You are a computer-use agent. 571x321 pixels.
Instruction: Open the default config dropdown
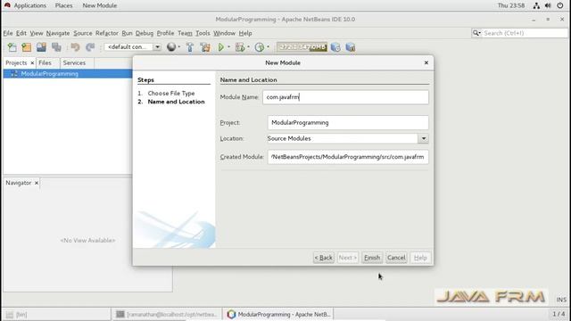133,47
